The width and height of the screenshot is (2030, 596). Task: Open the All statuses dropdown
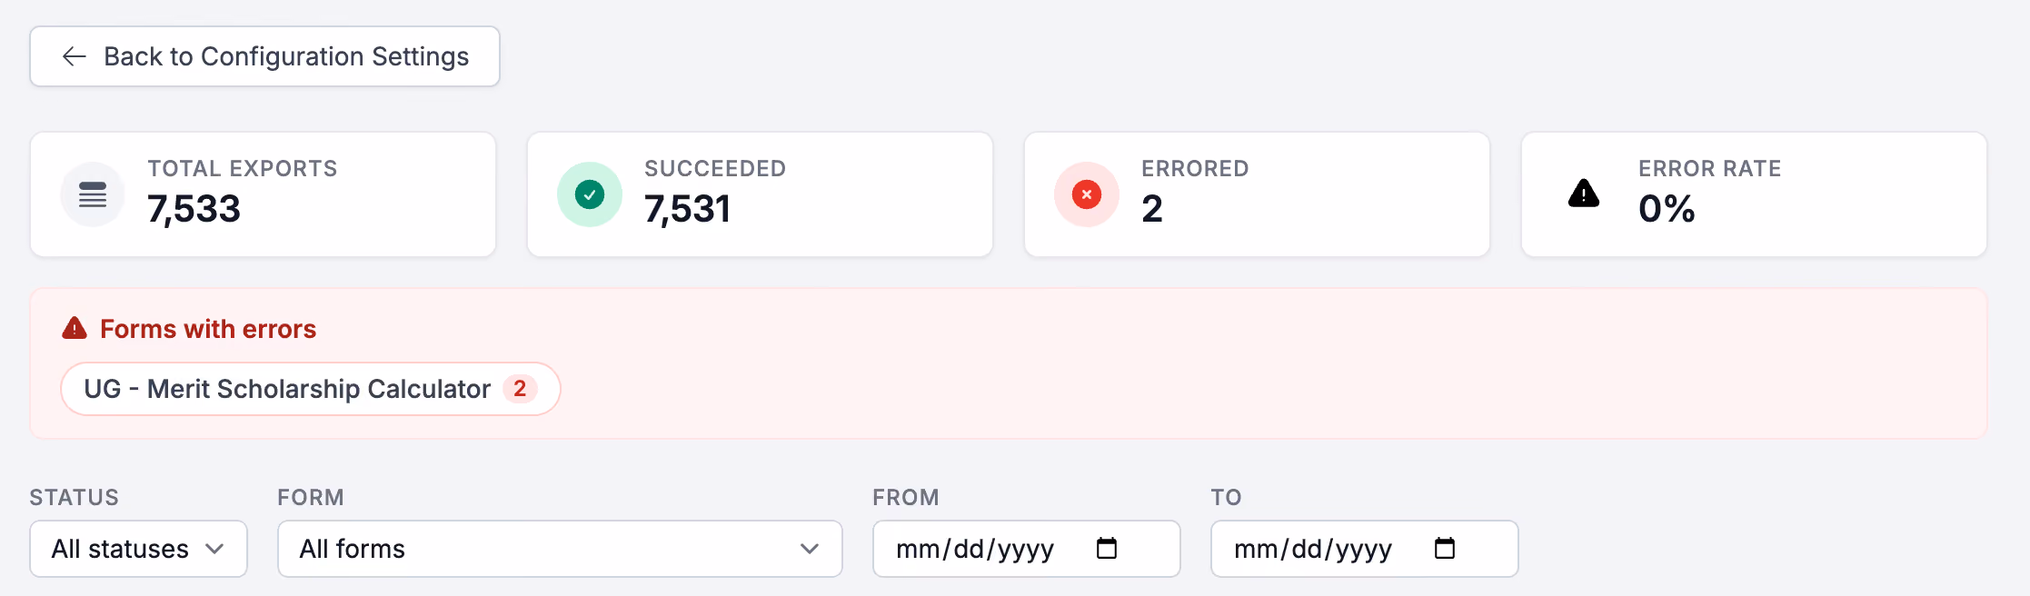click(138, 549)
